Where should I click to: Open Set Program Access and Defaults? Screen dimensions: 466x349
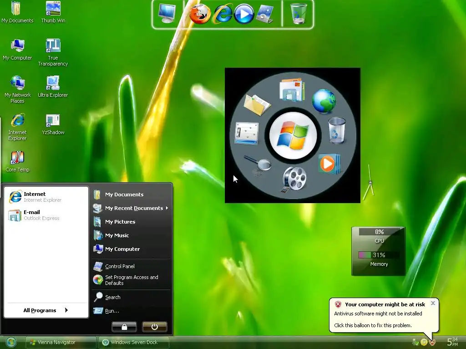pos(131,280)
